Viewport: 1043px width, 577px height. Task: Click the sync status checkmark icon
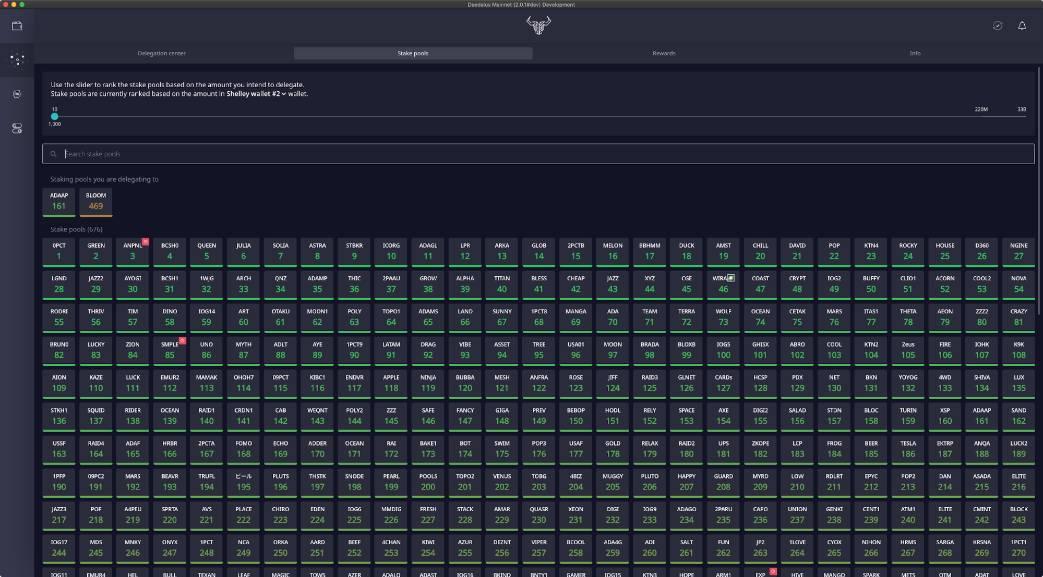[x=998, y=26]
